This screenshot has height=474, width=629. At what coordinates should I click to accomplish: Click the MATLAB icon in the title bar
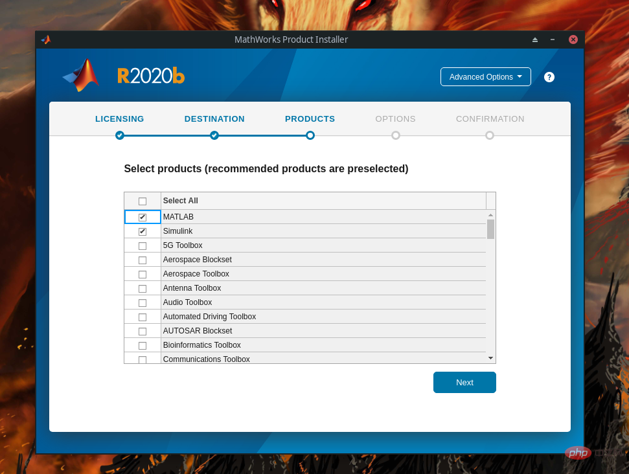point(46,39)
